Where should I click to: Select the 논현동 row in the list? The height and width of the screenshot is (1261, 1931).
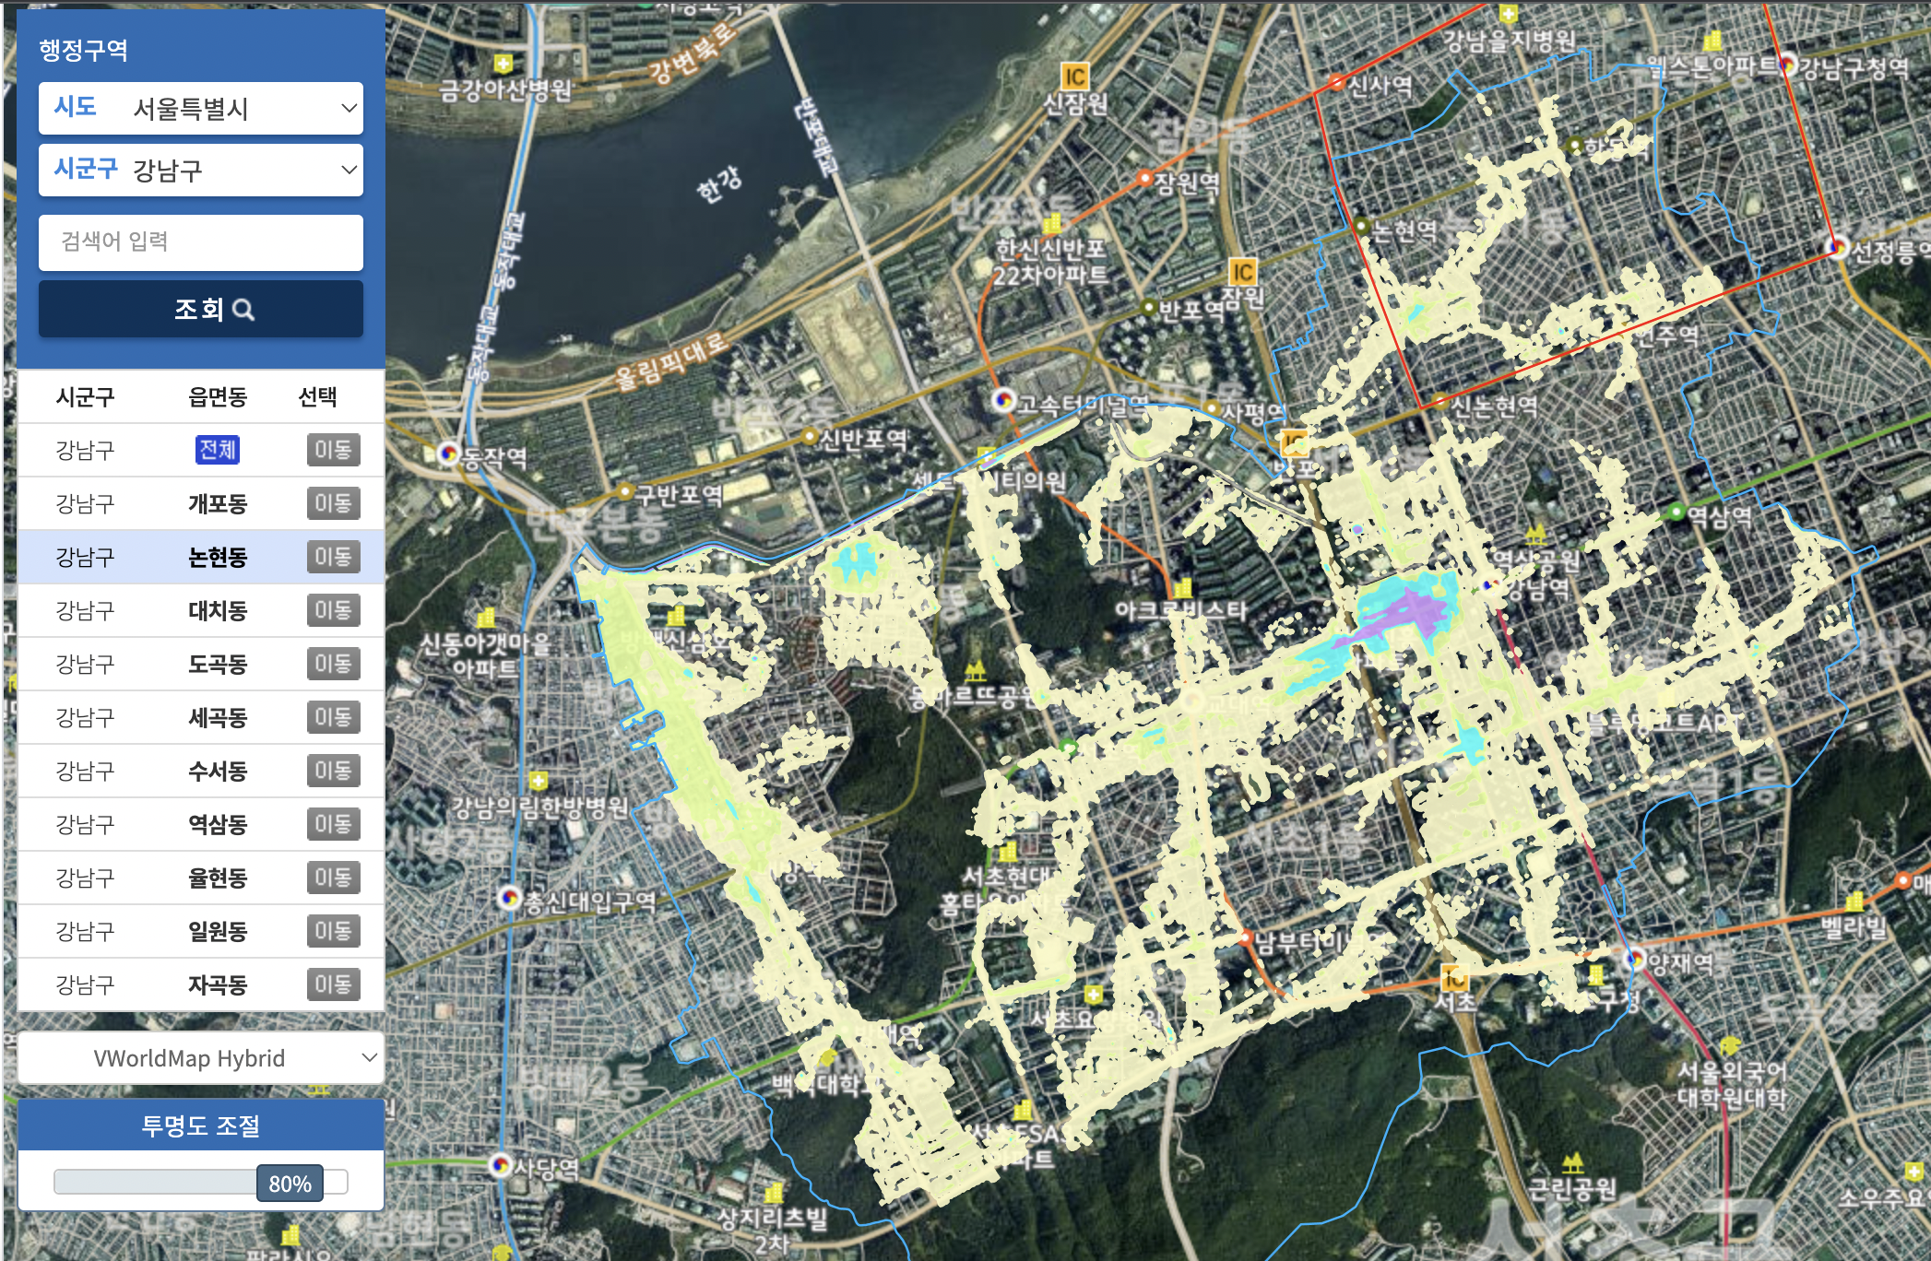[218, 557]
